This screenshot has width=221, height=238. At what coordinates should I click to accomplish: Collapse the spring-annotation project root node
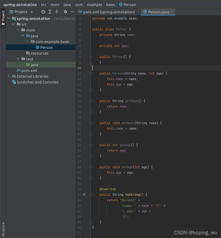[x=9, y=18]
